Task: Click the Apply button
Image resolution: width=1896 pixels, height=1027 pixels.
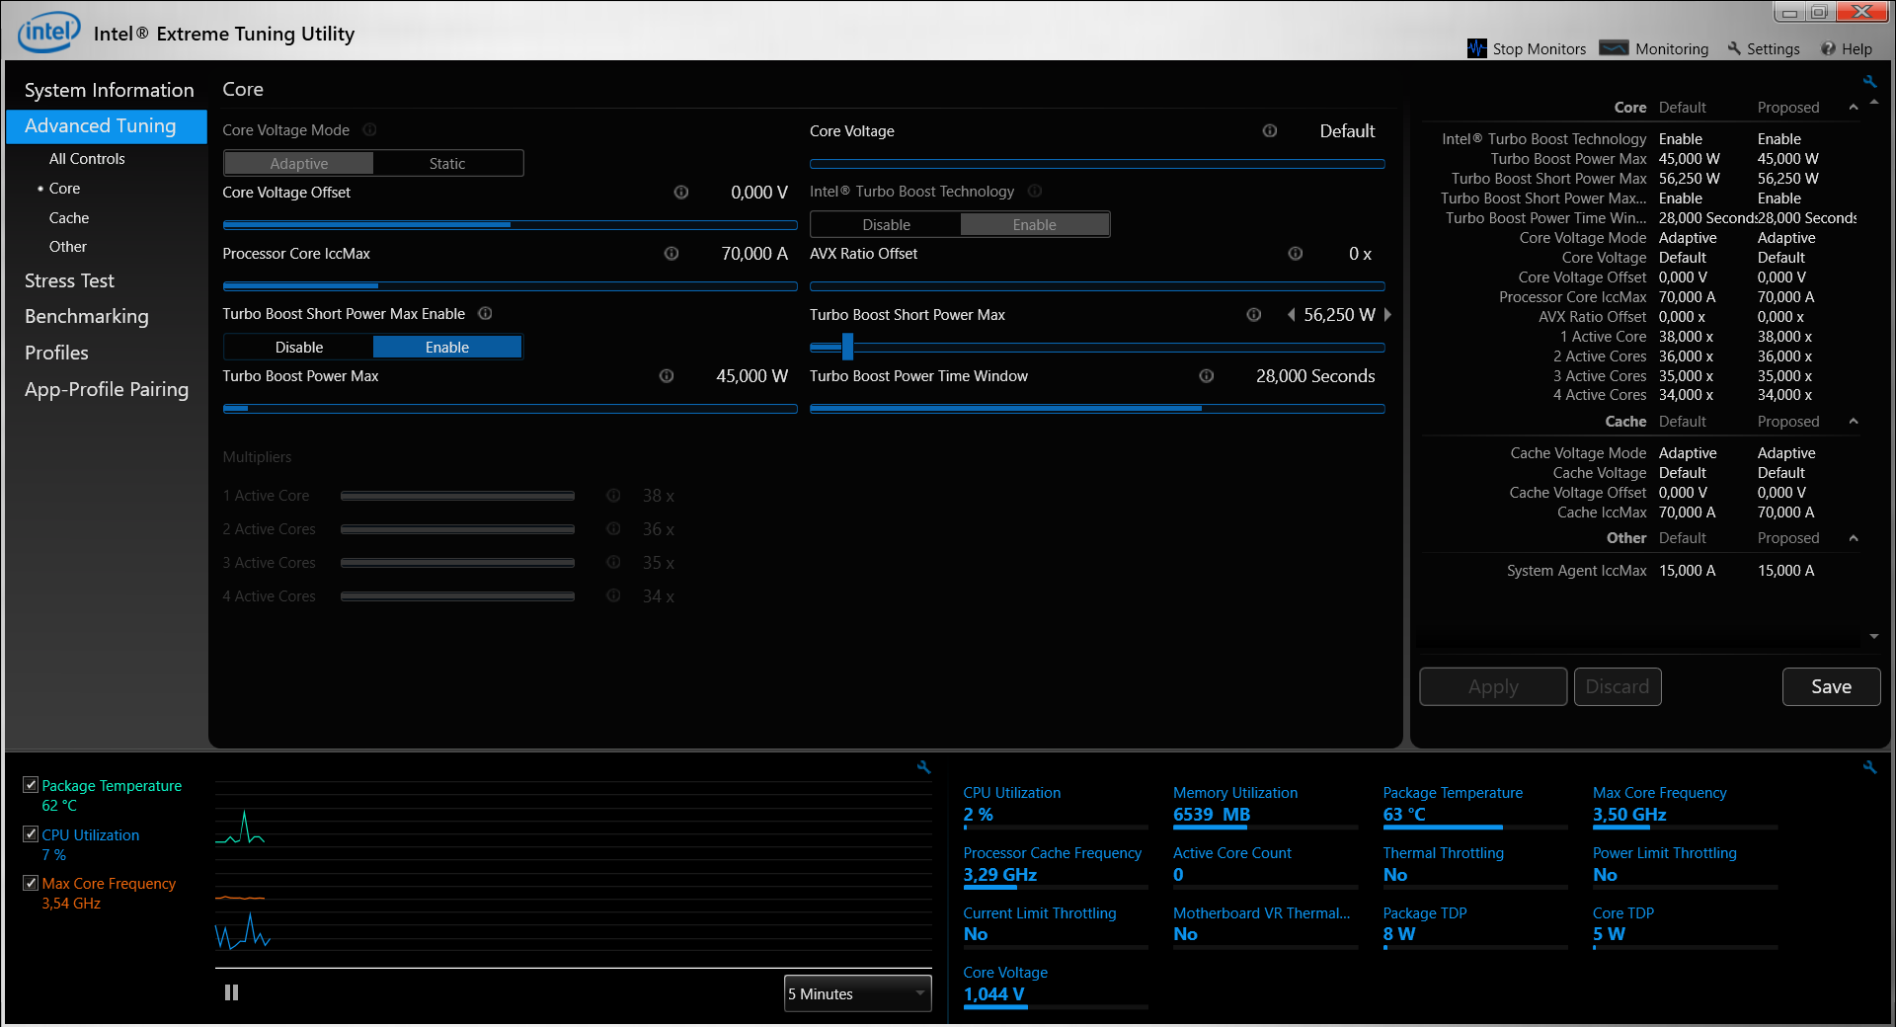Action: [x=1493, y=686]
